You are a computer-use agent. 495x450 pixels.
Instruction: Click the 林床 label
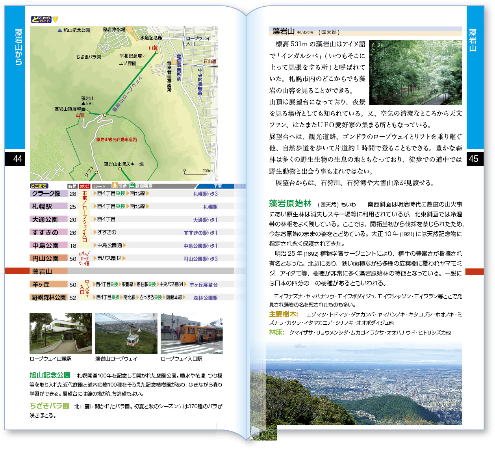277,332
